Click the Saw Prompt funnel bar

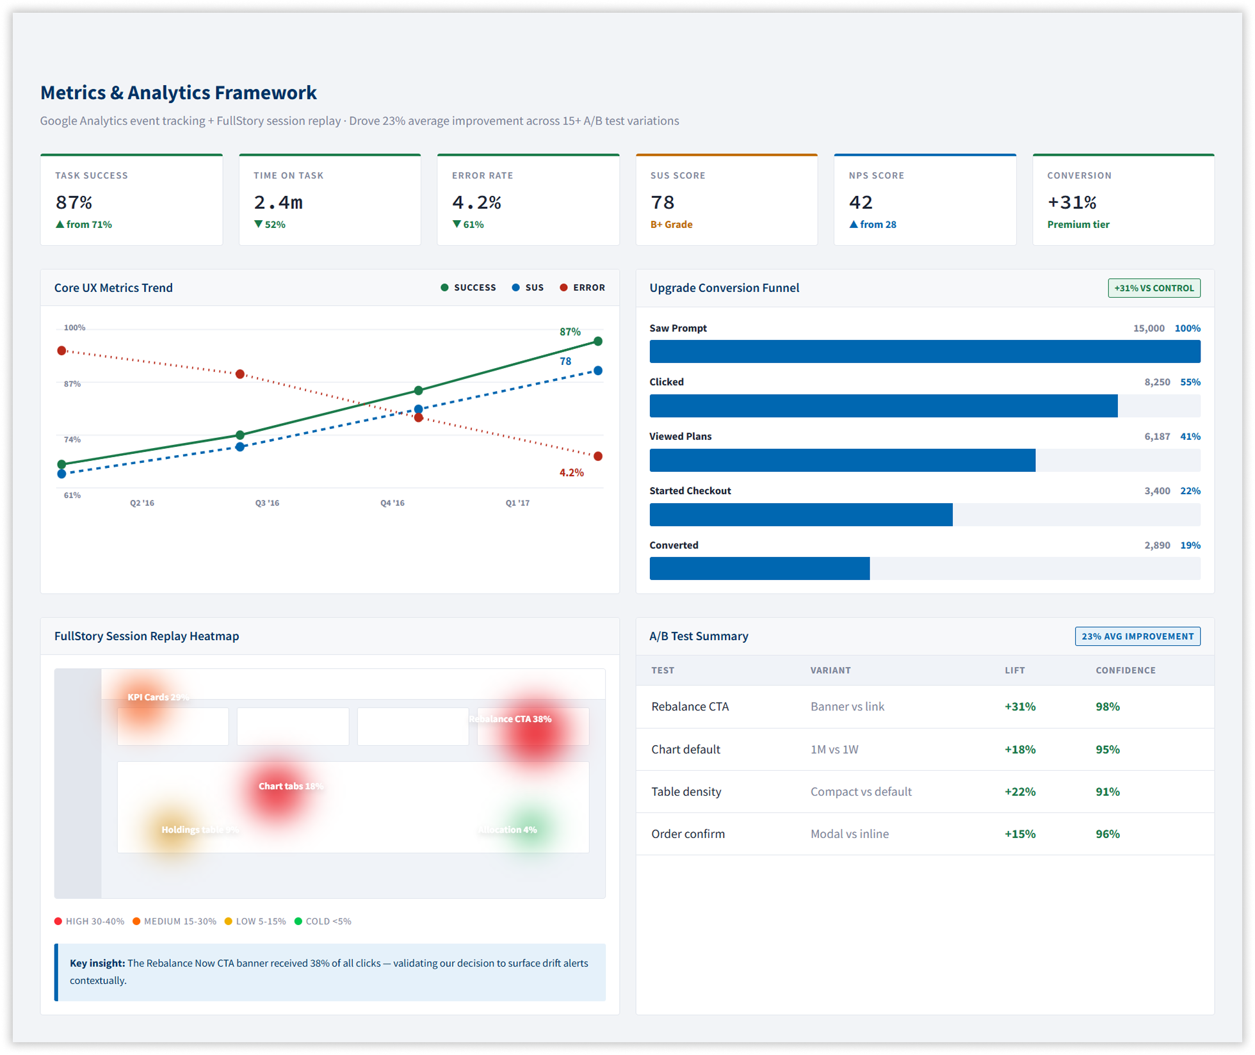pos(925,351)
